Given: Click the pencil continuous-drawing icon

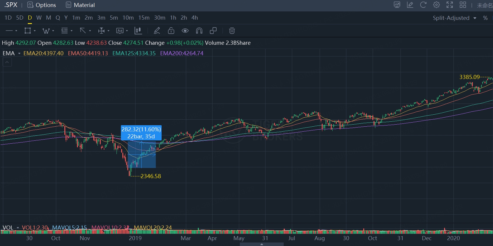Looking at the screenshot, I should (x=157, y=31).
